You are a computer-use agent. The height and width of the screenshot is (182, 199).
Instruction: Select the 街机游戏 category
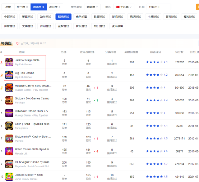click(x=117, y=17)
